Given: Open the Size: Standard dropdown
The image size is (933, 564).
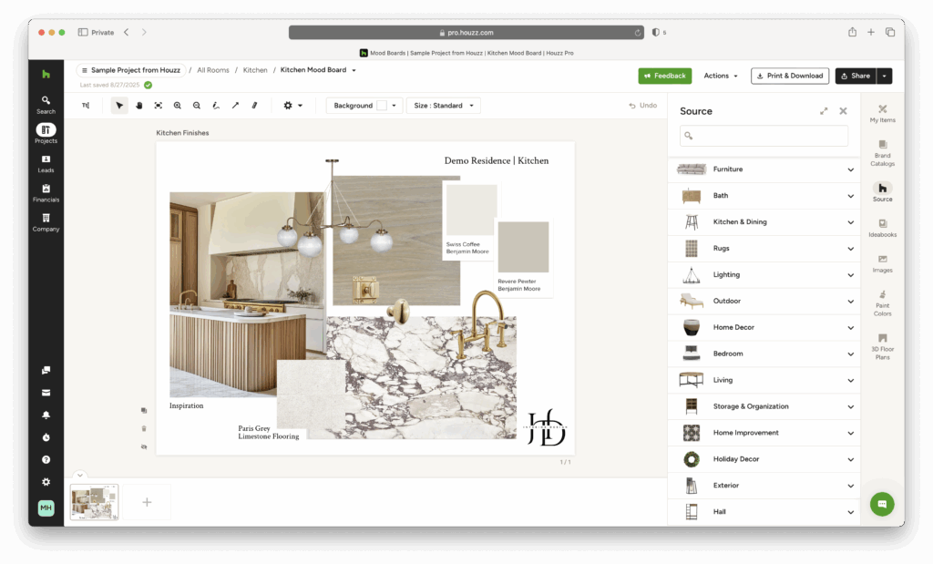Looking at the screenshot, I should coord(443,105).
